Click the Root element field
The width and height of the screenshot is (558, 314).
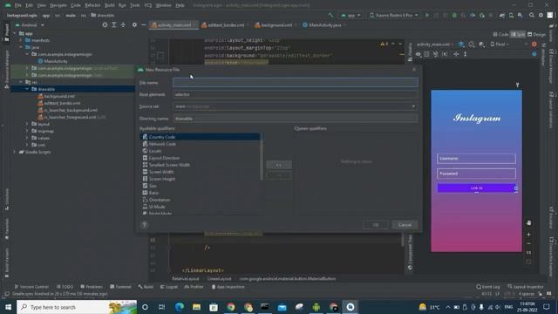pos(296,94)
